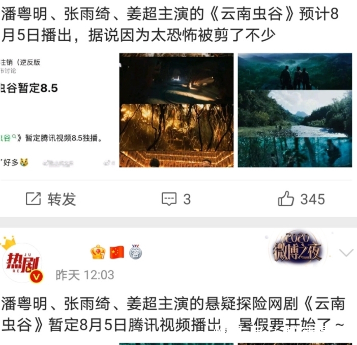Open first post text about 《云南虫谷》
Screen dimensions: 357x345
pyautogui.click(x=170, y=24)
